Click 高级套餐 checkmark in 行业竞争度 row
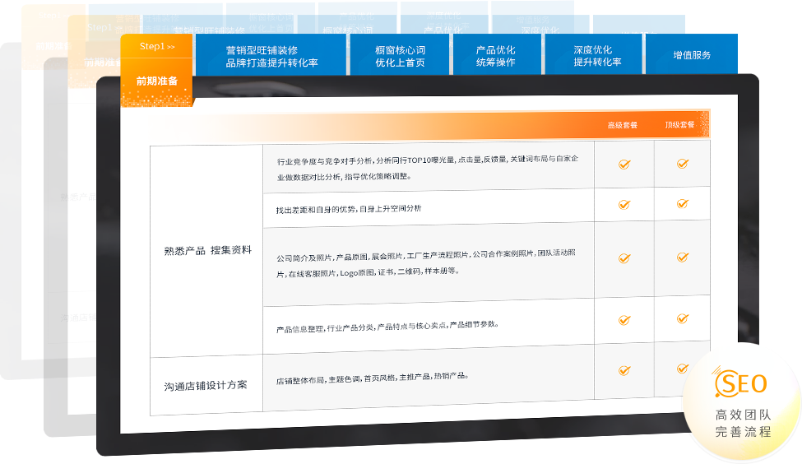 click(624, 165)
